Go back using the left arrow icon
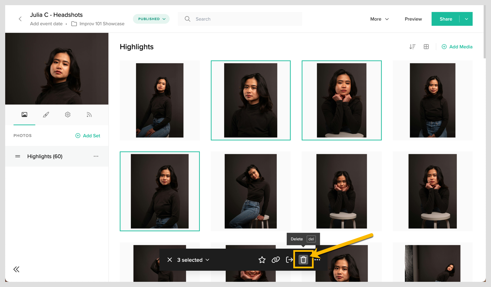Screen dimensions: 491x287 tap(20, 19)
